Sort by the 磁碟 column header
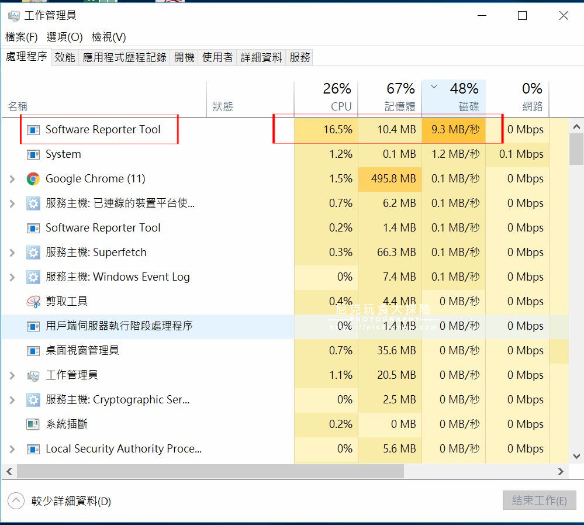Viewport: 584px width, 525px height. tap(454, 98)
